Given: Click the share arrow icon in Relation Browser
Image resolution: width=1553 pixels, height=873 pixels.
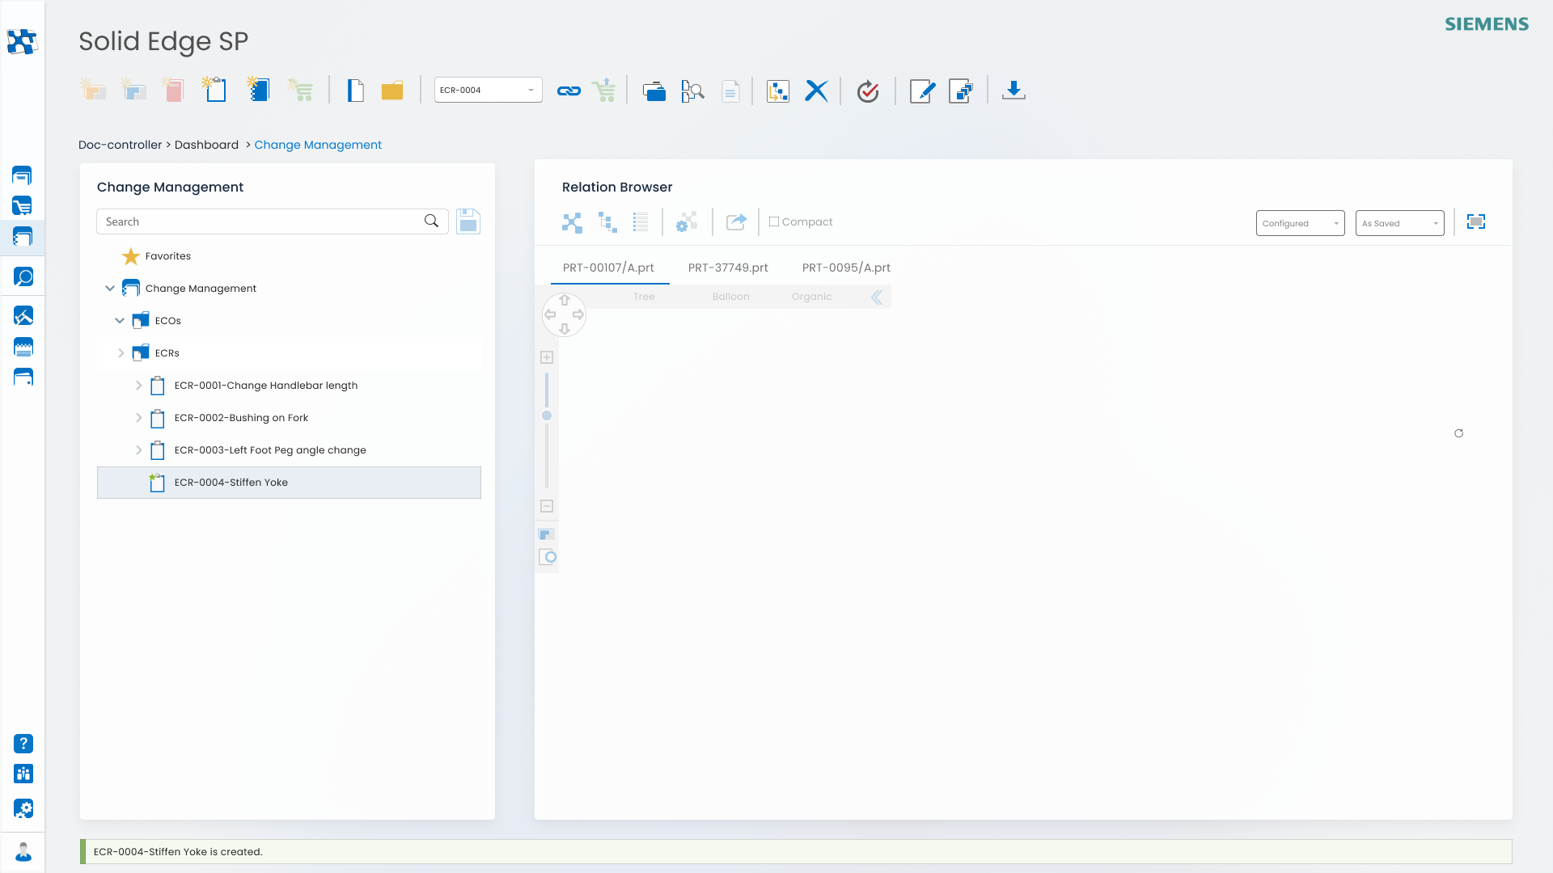Looking at the screenshot, I should 736,221.
